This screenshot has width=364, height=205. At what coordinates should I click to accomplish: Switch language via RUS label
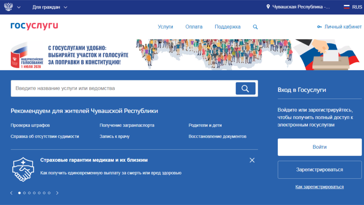tap(357, 7)
